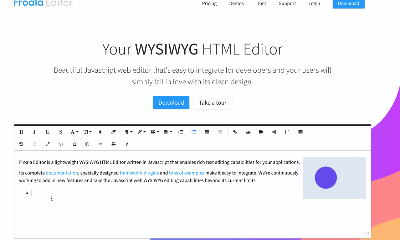Click the Take a tour button
Image resolution: width=400 pixels, height=240 pixels.
click(x=213, y=102)
